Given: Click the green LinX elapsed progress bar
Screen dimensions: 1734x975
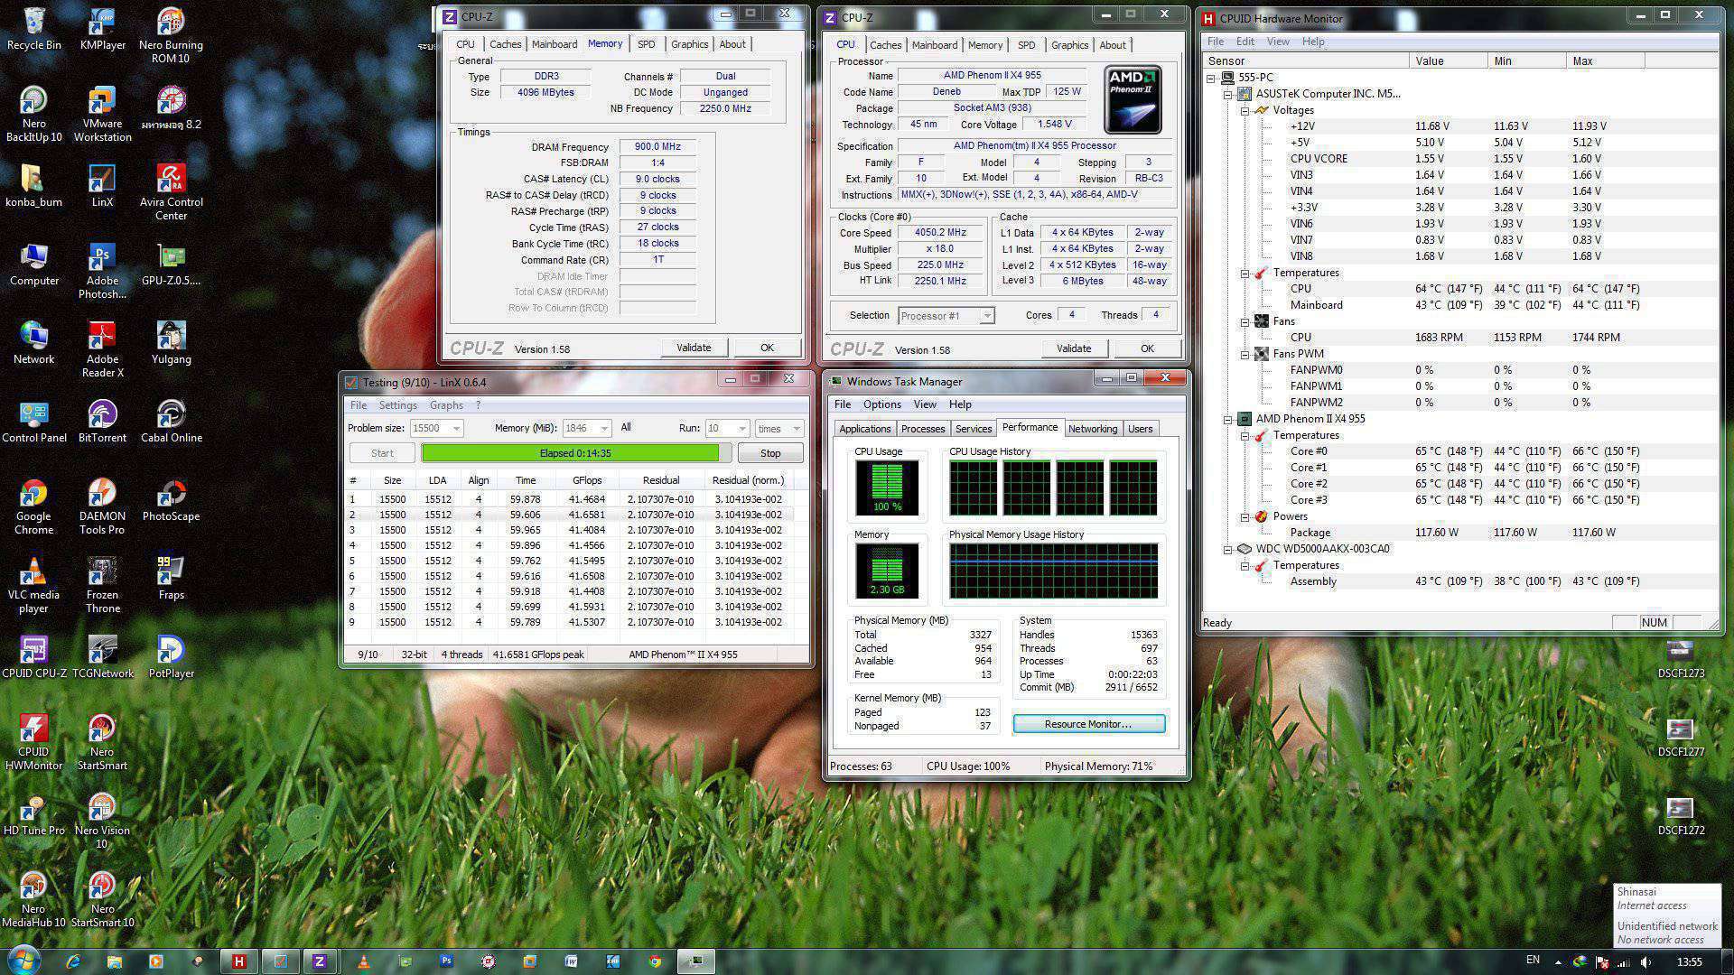Looking at the screenshot, I should (574, 453).
